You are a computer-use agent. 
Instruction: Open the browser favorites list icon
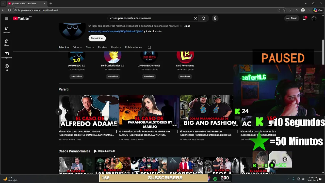tap(297, 10)
